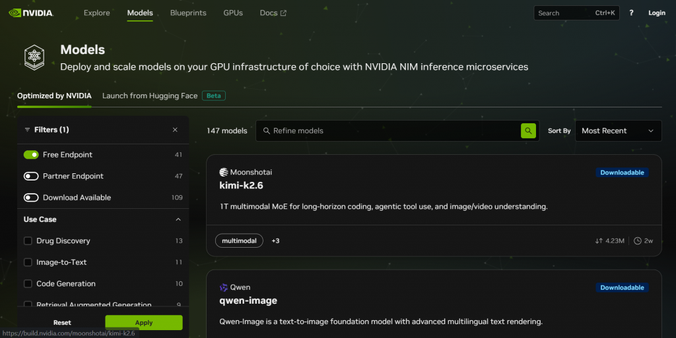Click the Qwen logo icon
The height and width of the screenshot is (338, 676).
coord(224,287)
